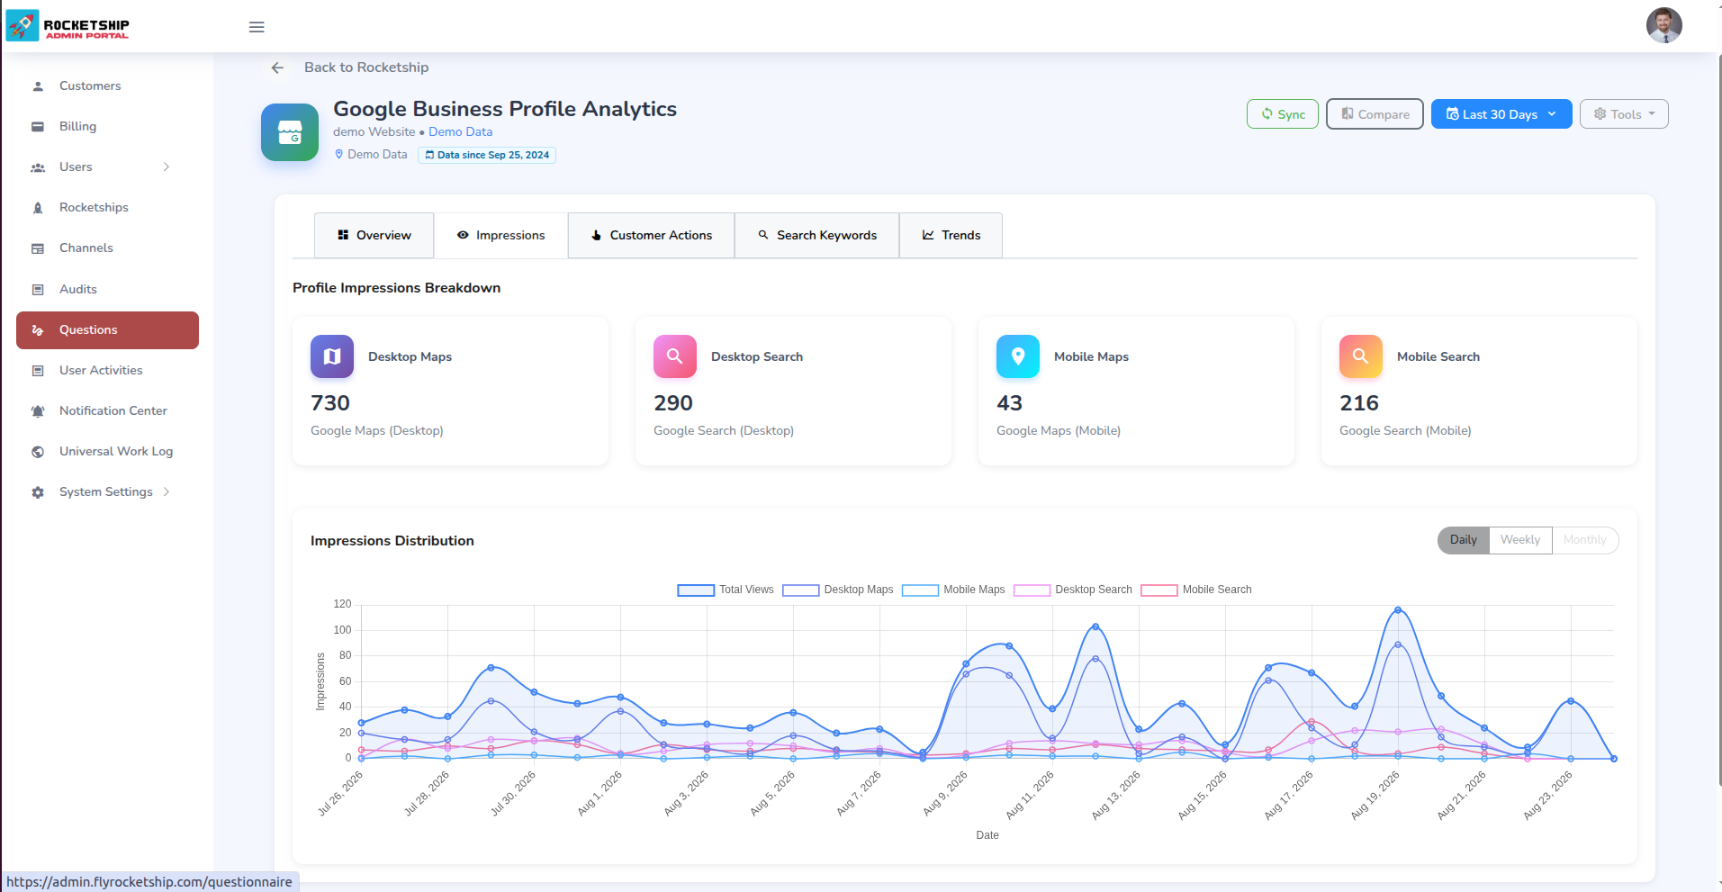Open Questions in the sidebar menu
The image size is (1722, 892).
tap(107, 330)
